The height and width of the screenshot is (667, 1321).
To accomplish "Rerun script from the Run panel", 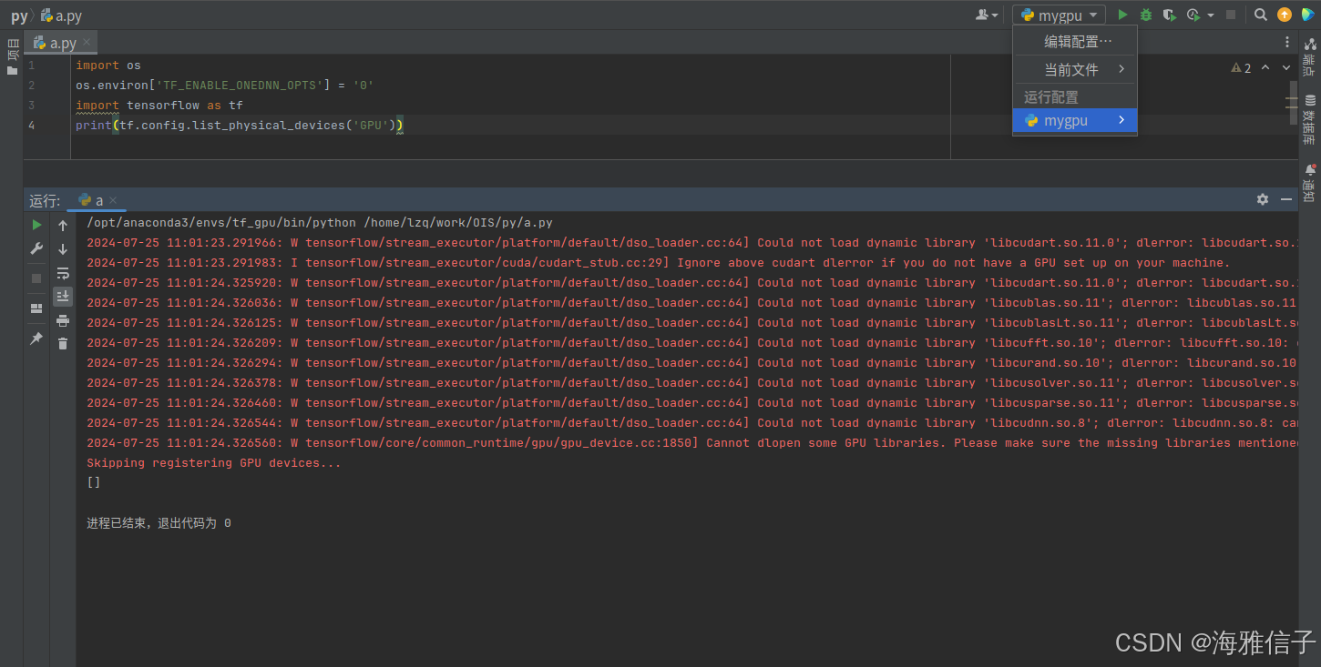I will 36,225.
